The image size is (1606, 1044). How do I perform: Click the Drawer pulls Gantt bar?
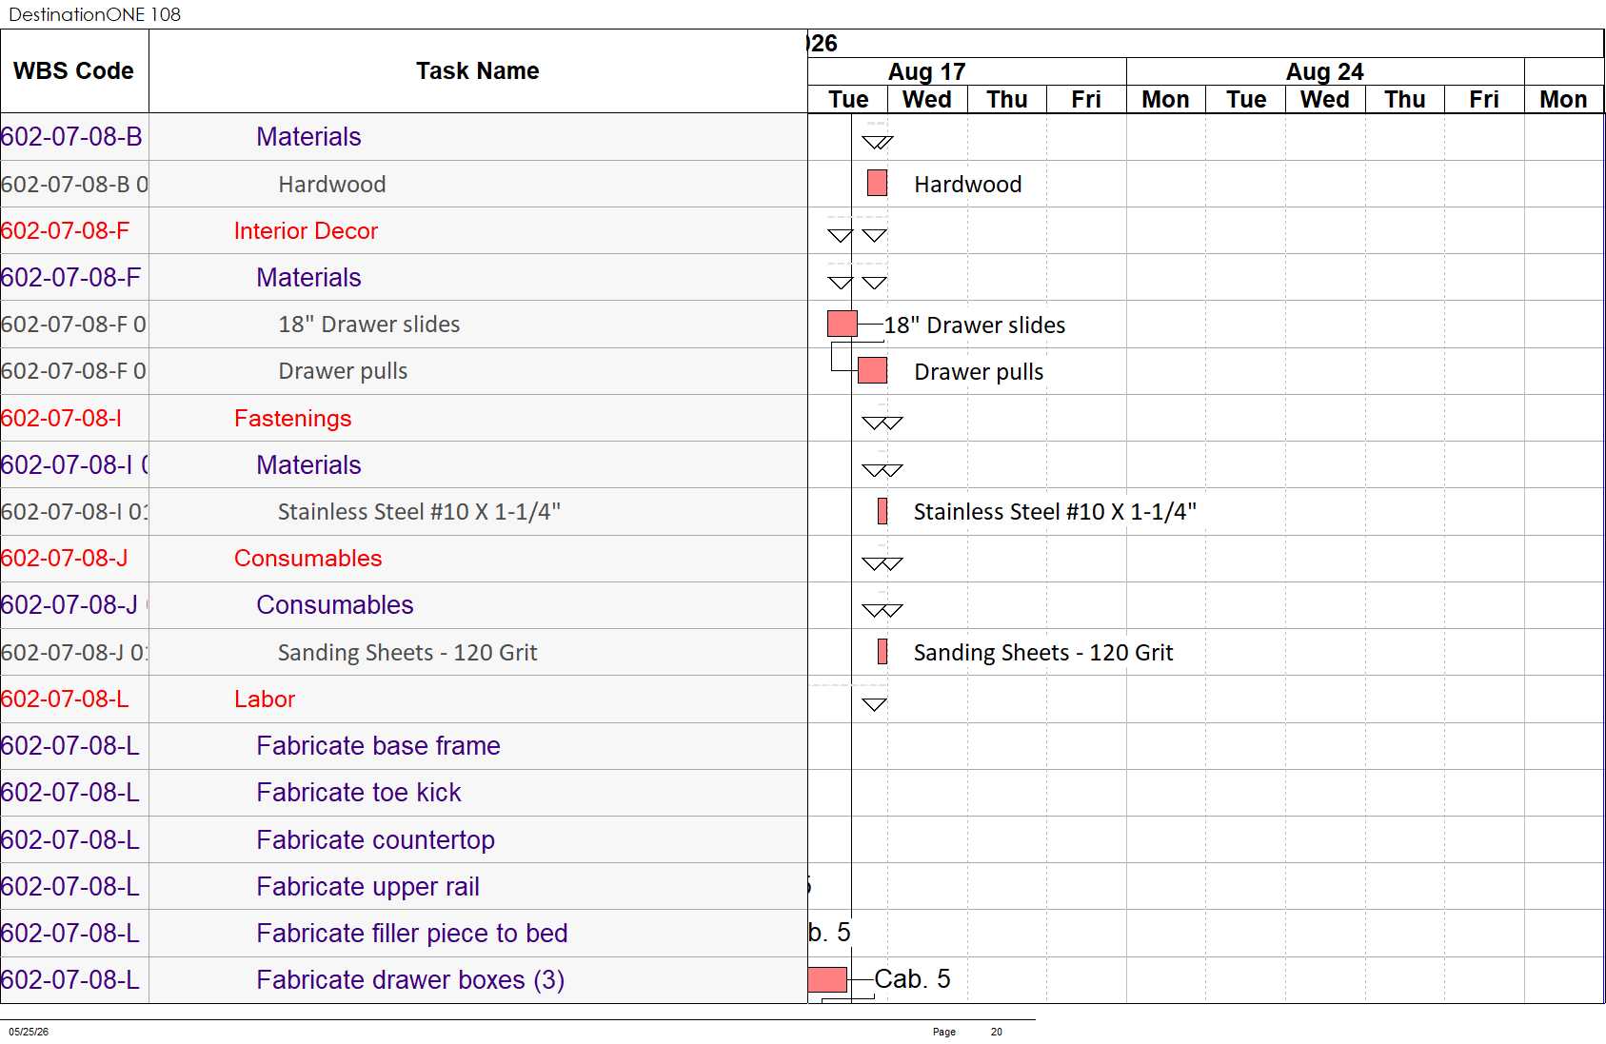pos(872,370)
